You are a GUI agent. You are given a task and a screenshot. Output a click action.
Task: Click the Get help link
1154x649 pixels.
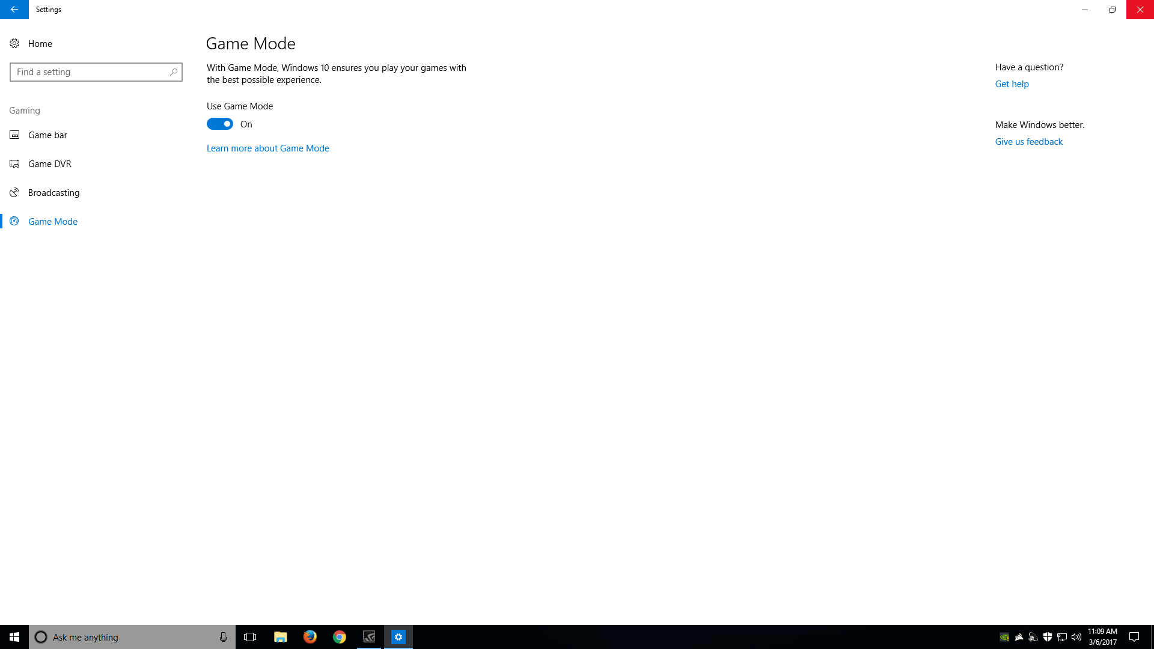click(1012, 84)
